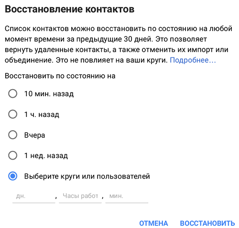Click the selected custom time radio button

tap(13, 176)
